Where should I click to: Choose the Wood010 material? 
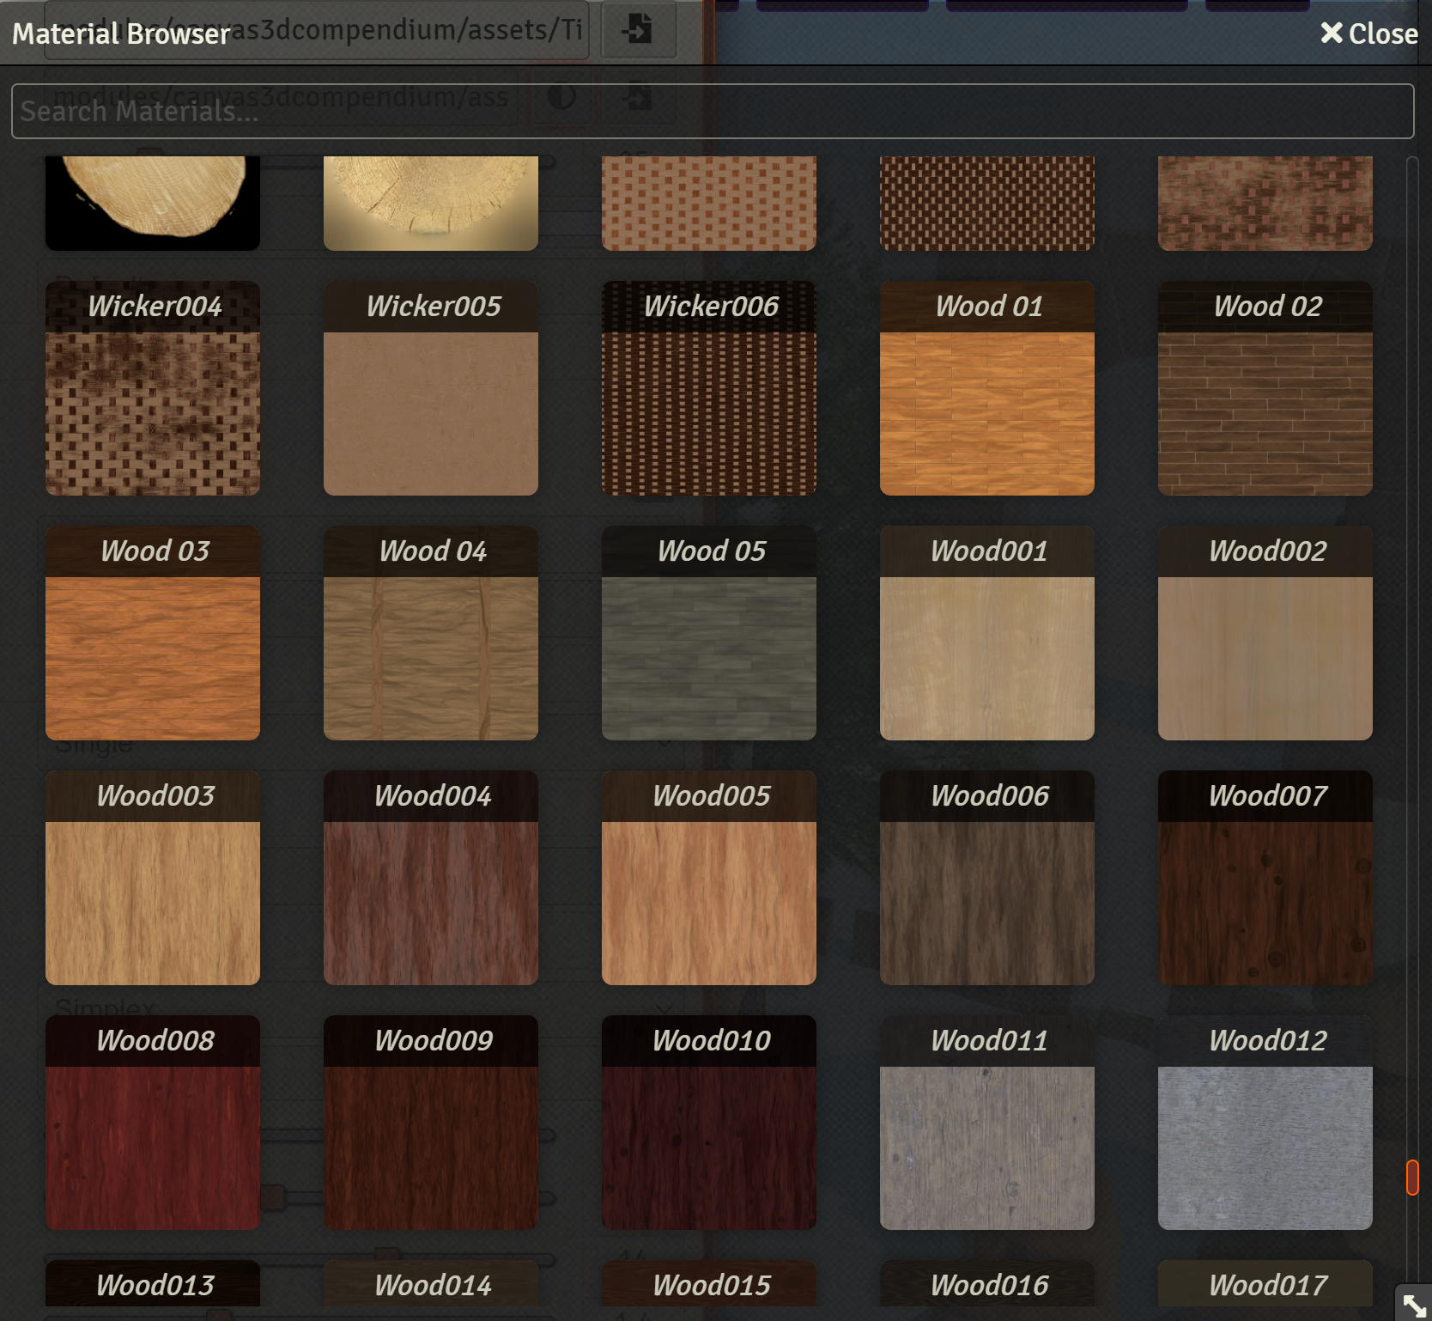point(709,1123)
